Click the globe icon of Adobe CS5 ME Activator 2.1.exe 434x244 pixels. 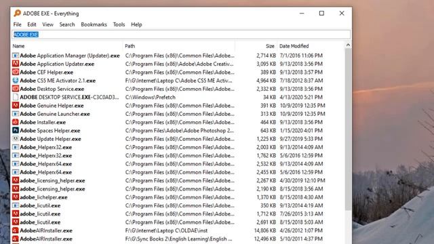pyautogui.click(x=16, y=80)
